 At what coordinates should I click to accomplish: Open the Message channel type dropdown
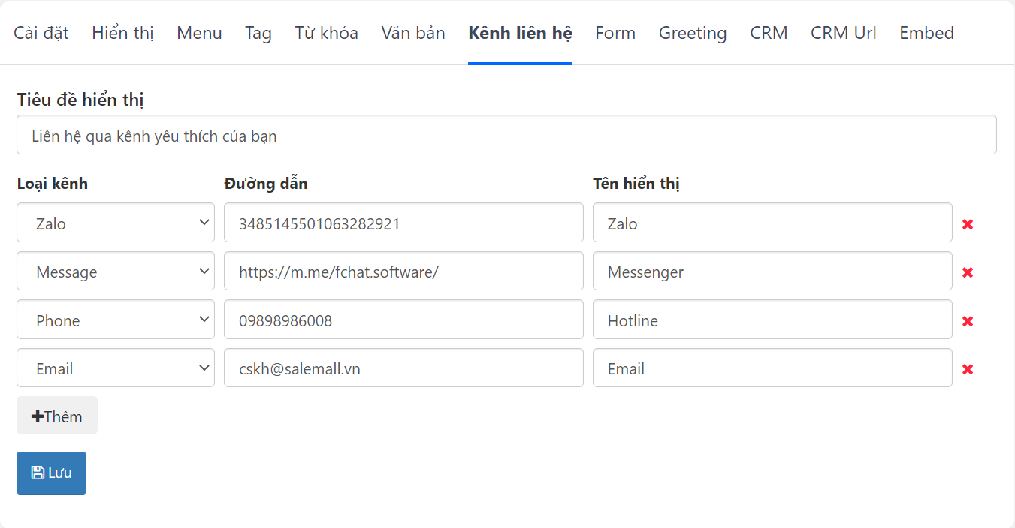click(x=116, y=271)
